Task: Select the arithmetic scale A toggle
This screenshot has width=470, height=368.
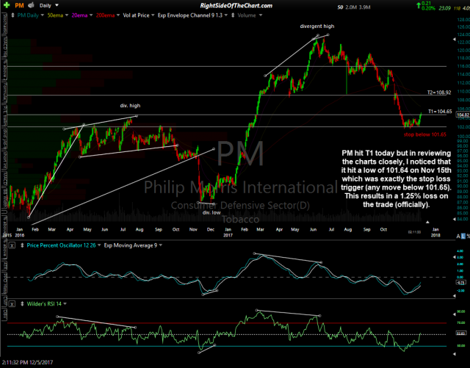Action: 458,237
